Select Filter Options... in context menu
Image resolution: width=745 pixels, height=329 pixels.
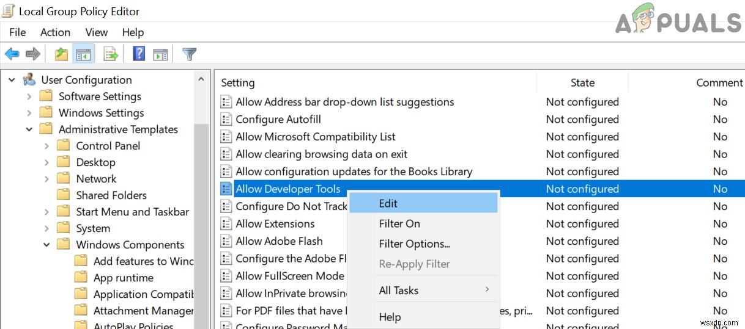pos(414,244)
